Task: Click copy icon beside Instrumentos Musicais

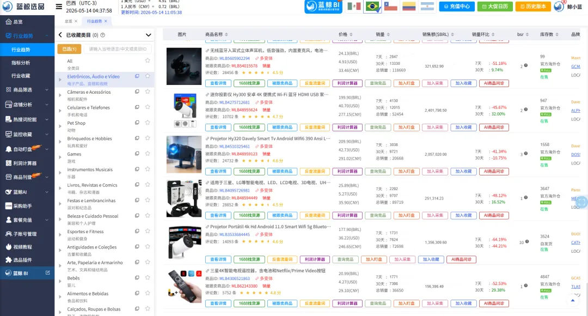Action: point(137,169)
